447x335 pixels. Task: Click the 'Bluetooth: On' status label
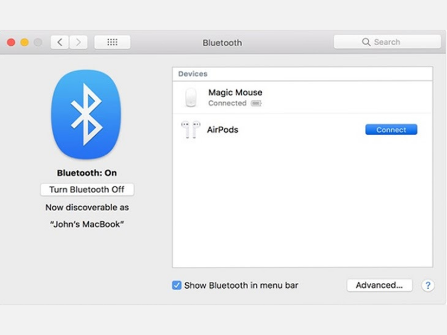point(87,173)
